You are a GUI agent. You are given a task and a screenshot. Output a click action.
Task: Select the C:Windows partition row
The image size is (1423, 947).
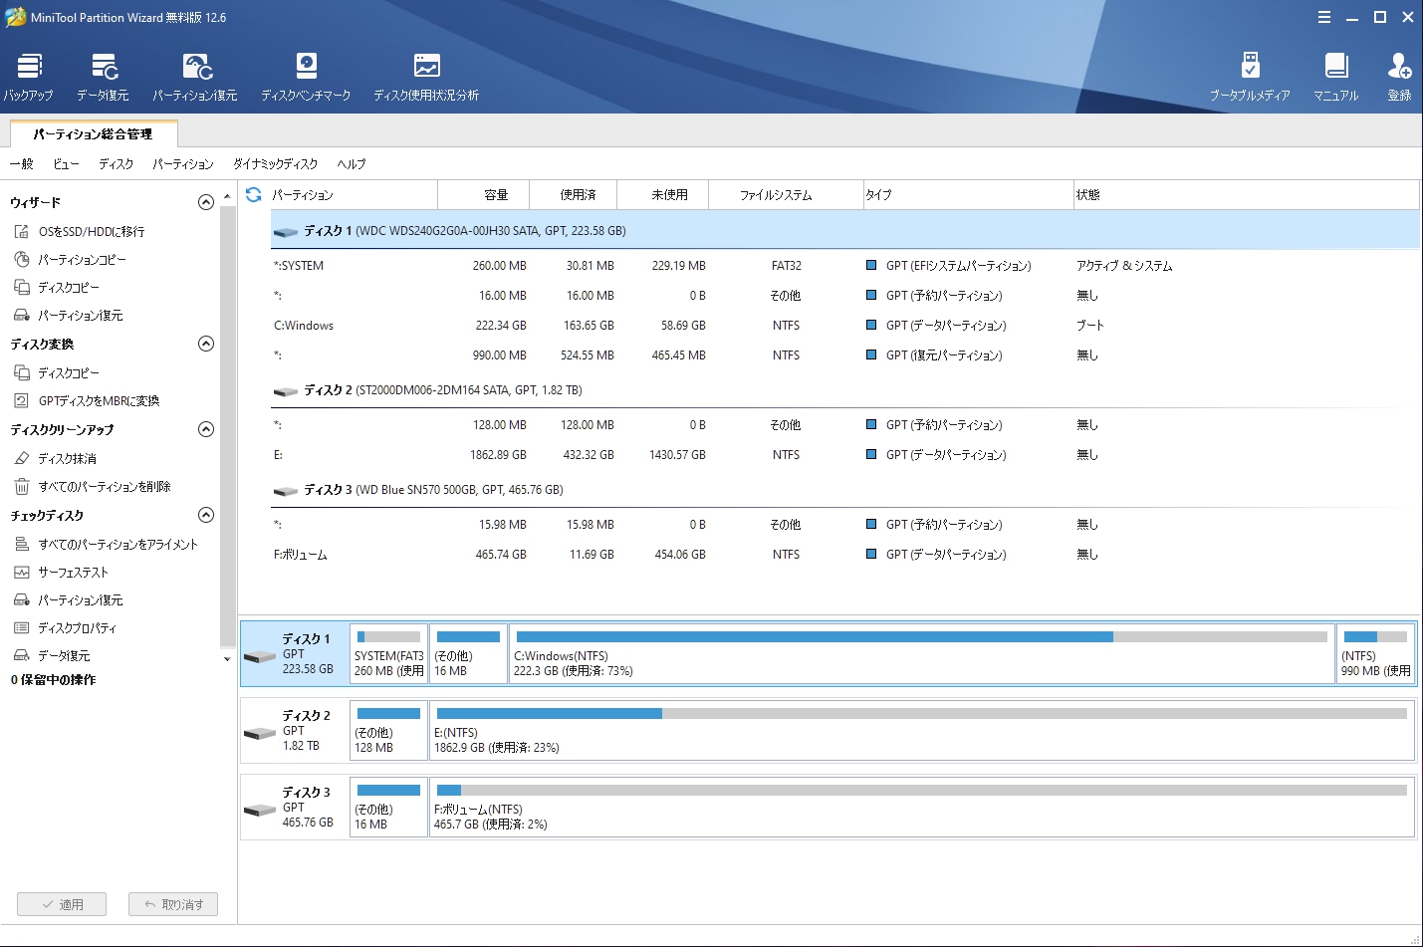pos(844,326)
